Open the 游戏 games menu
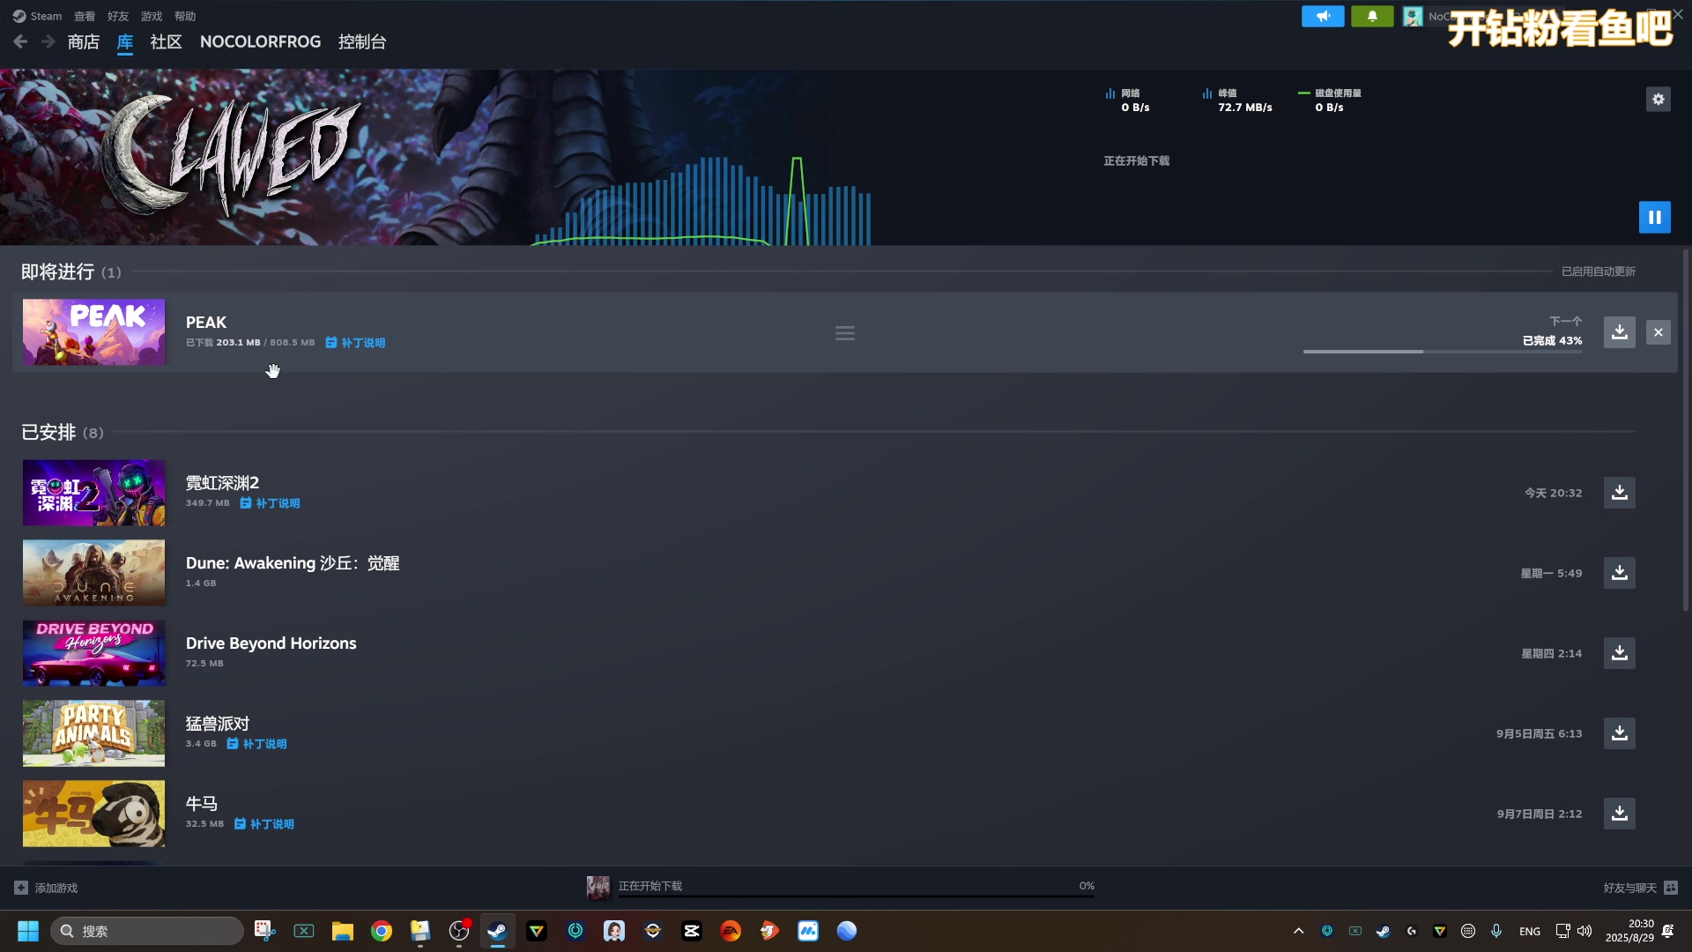 tap(152, 16)
